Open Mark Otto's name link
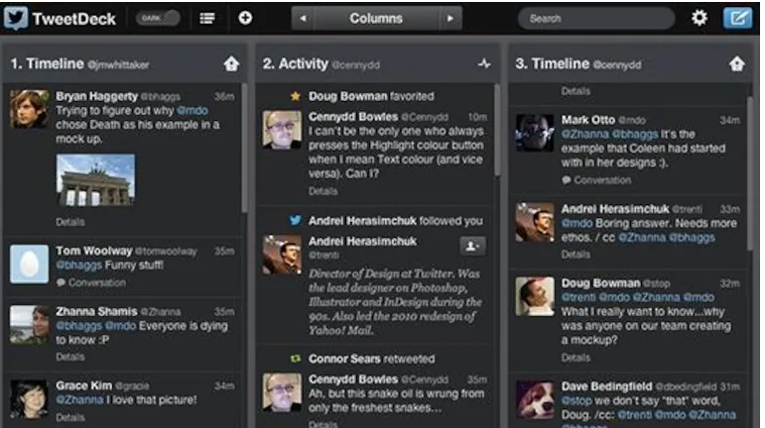 point(588,120)
